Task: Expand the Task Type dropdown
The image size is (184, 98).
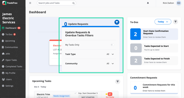Action: pos(110,54)
